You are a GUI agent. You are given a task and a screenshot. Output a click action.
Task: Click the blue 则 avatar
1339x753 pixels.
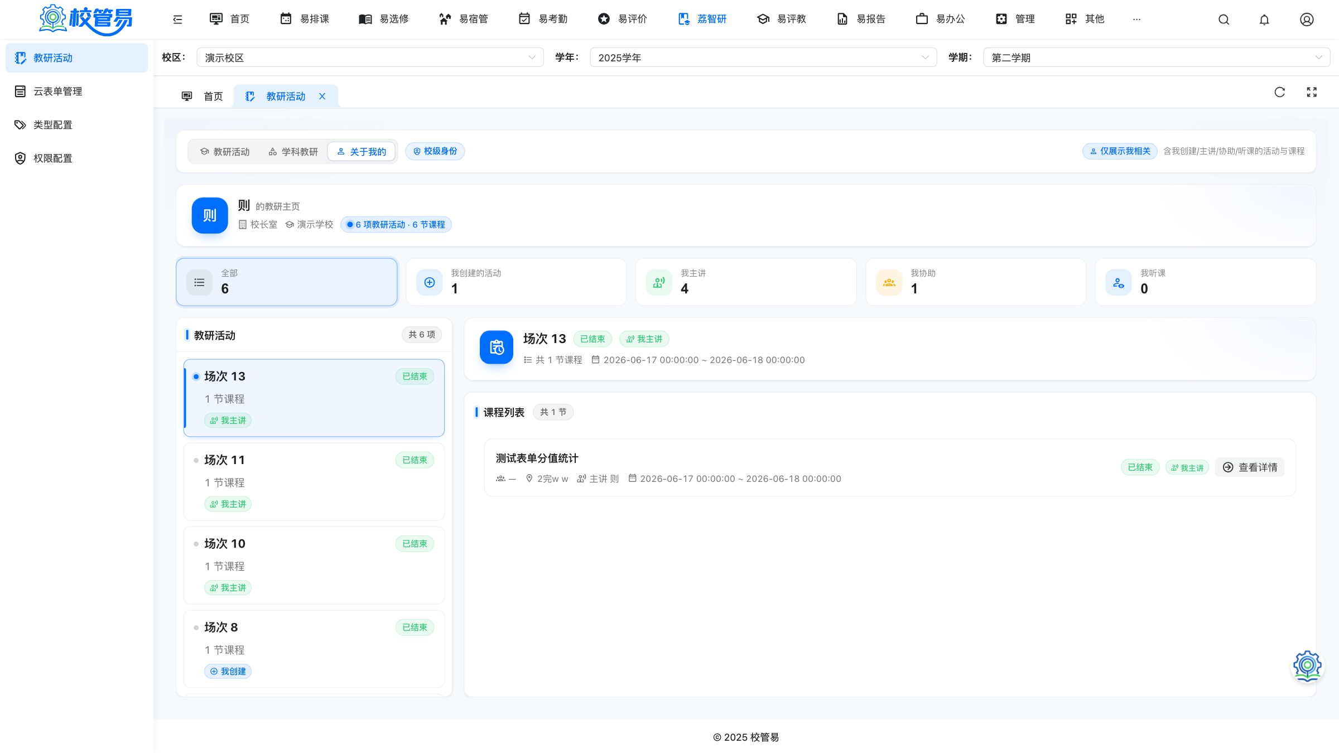pos(210,215)
